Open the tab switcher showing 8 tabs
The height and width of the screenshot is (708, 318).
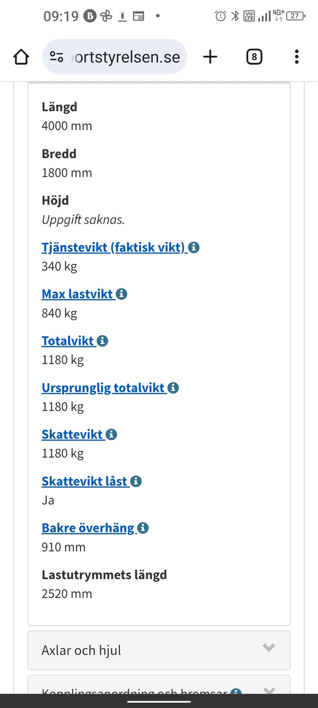pos(254,57)
